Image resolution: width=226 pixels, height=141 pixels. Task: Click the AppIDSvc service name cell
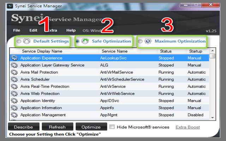pyautogui.click(x=109, y=101)
